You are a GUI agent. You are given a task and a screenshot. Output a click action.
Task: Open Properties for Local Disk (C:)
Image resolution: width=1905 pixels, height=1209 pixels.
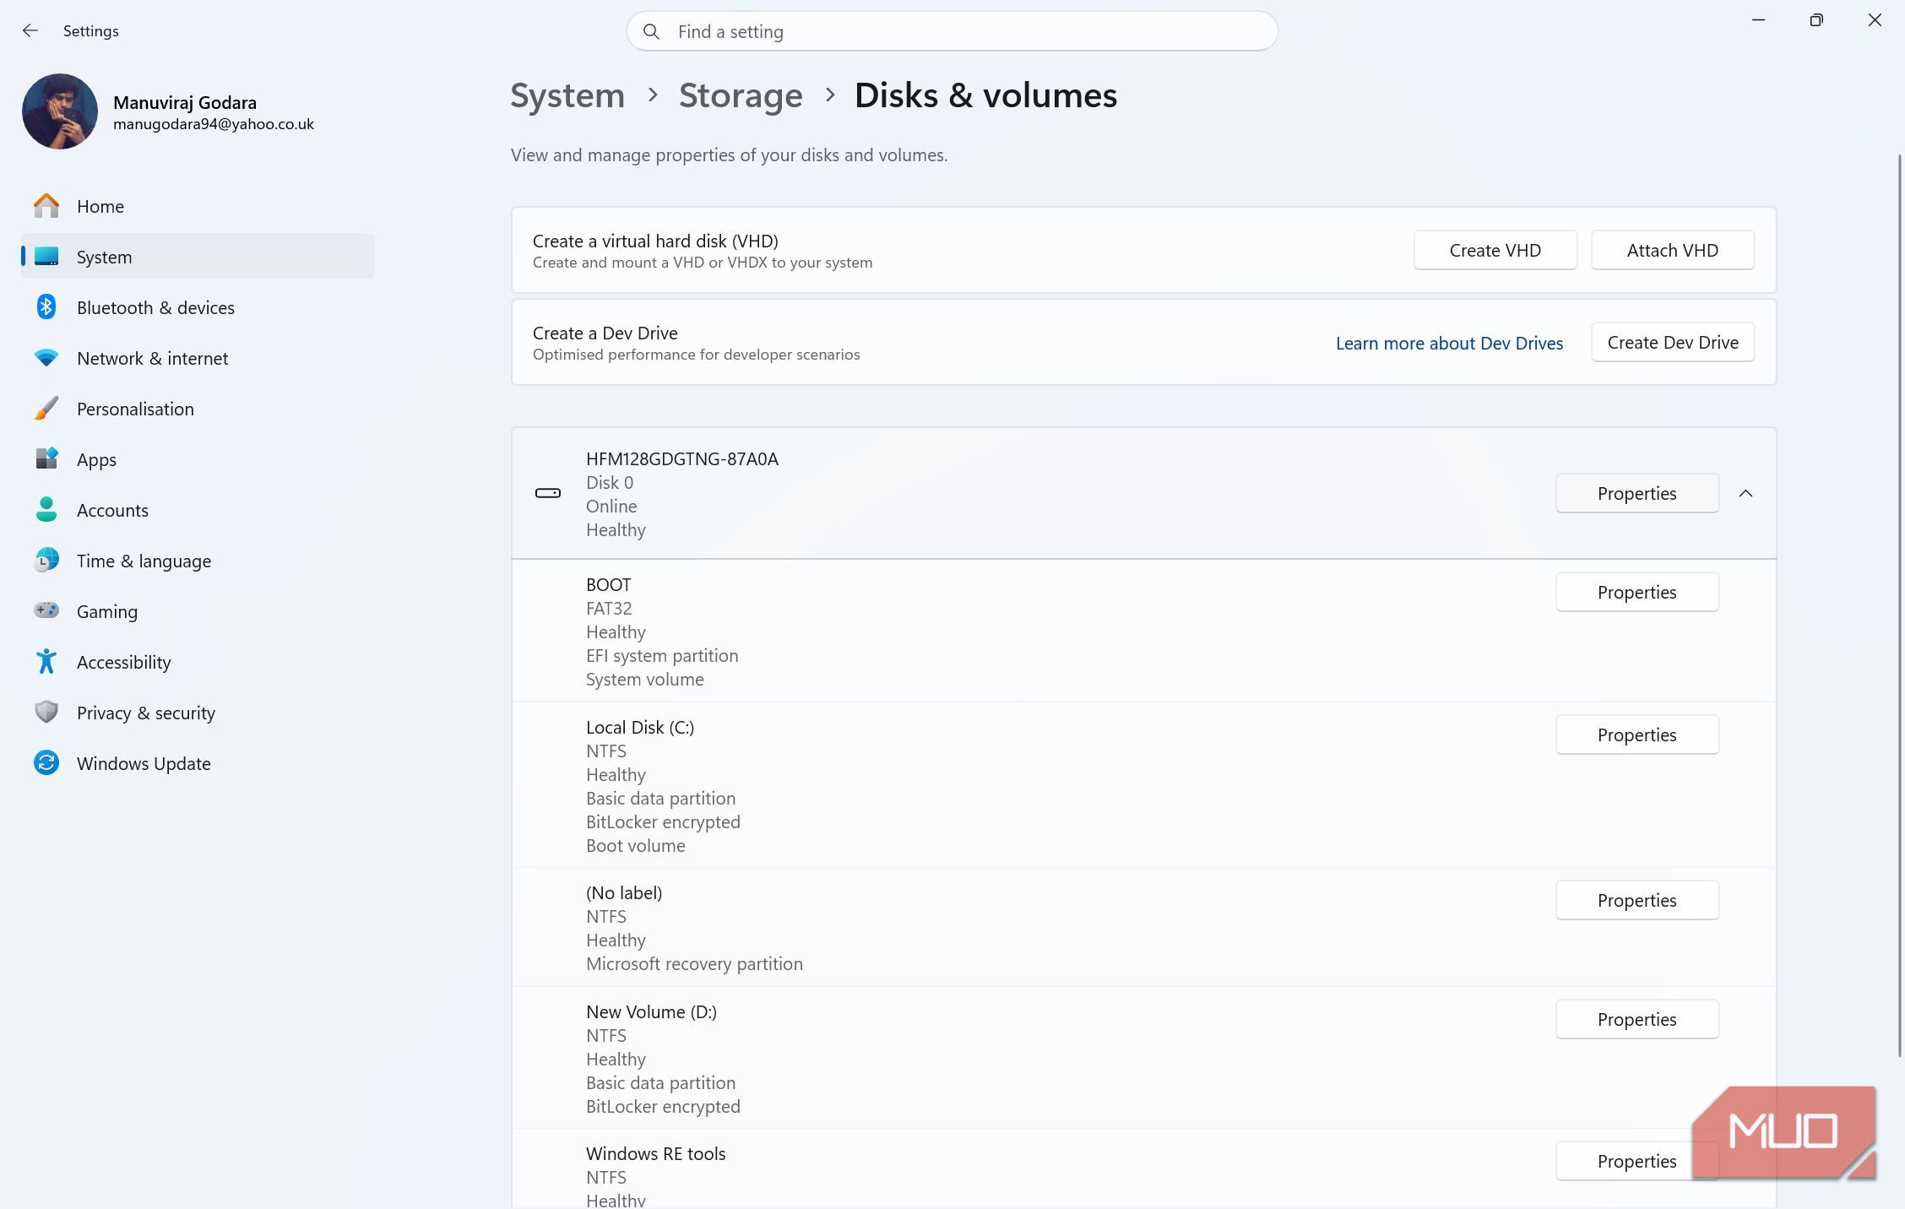coord(1637,735)
